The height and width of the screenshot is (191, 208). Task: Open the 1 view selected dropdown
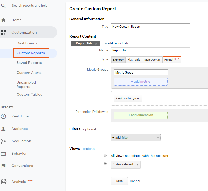click(126, 165)
